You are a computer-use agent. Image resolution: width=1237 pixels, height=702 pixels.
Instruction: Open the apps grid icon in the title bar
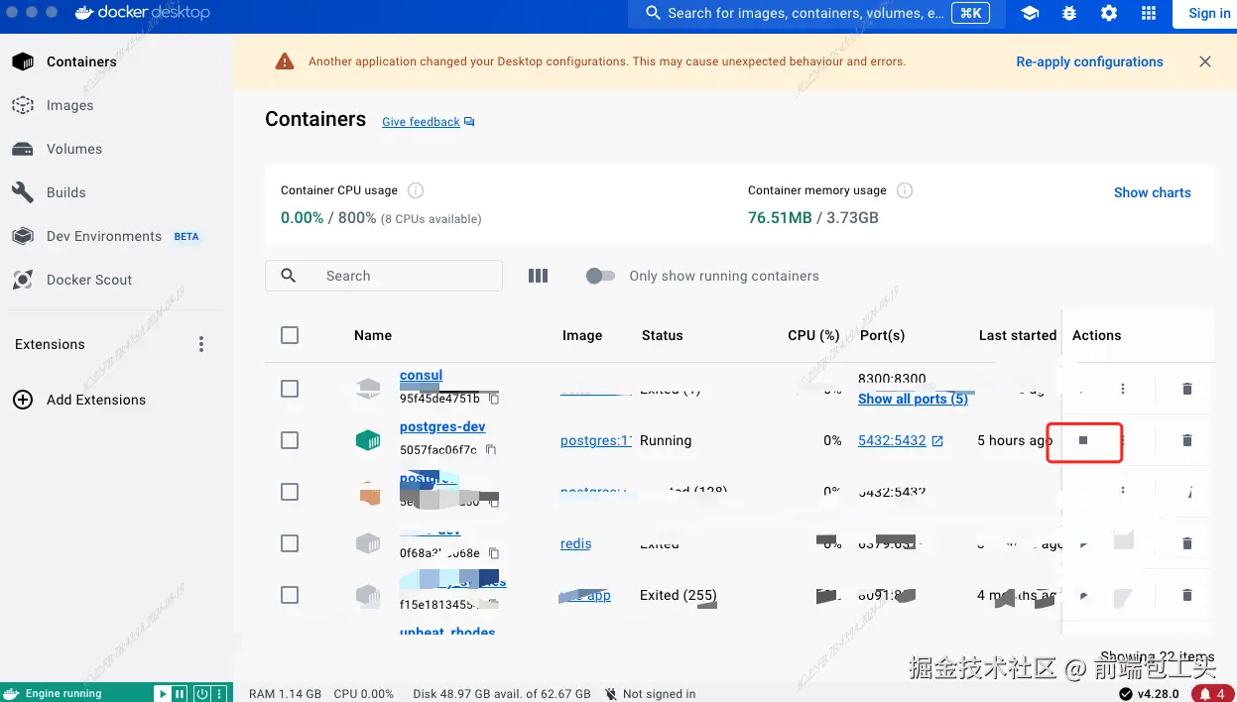pyautogui.click(x=1149, y=13)
